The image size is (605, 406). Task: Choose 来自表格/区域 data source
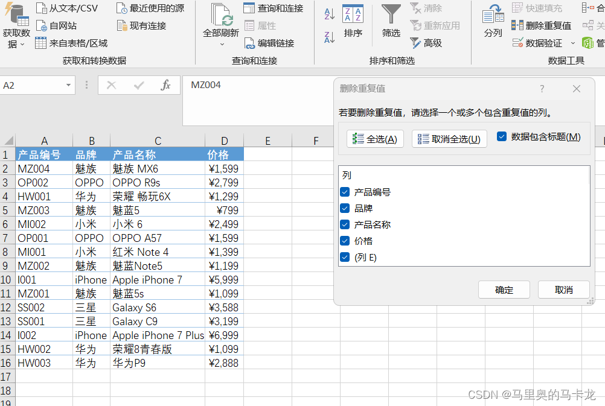[71, 43]
